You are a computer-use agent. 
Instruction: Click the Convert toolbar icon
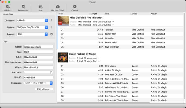(x=75, y=6)
